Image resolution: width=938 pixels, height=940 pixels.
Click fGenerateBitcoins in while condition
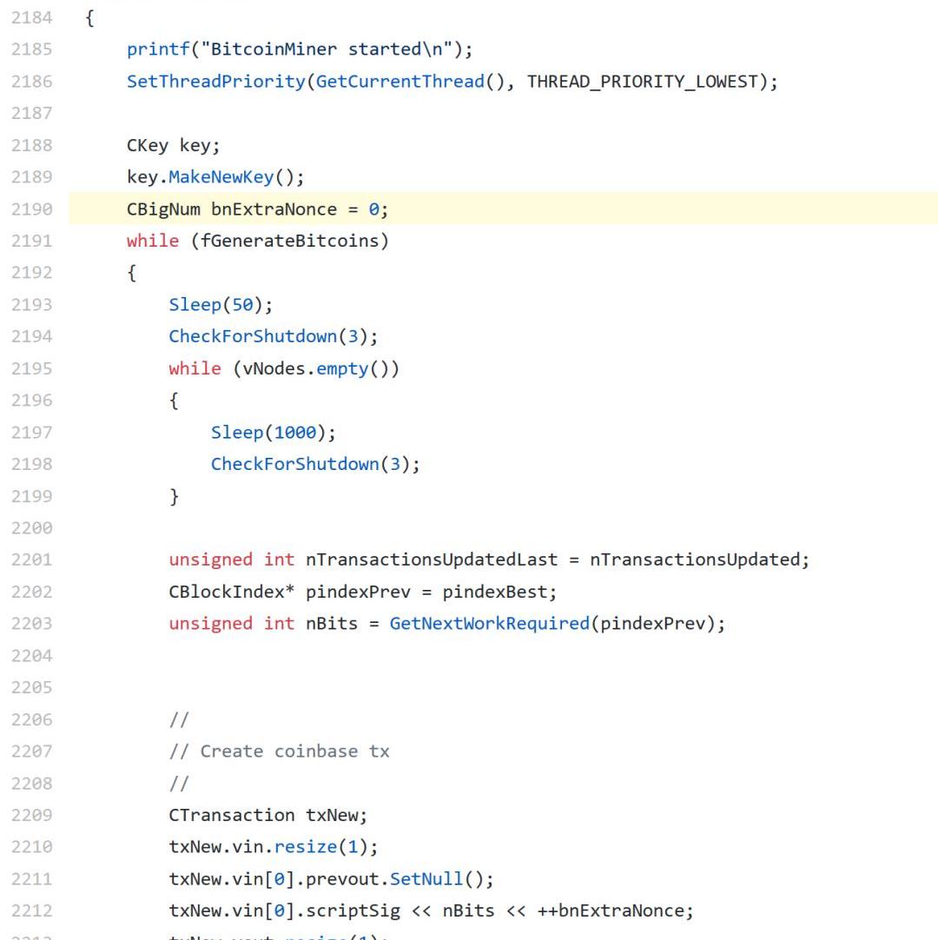point(290,241)
